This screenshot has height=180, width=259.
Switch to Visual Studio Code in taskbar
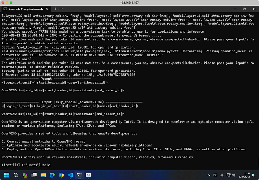pos(70,175)
